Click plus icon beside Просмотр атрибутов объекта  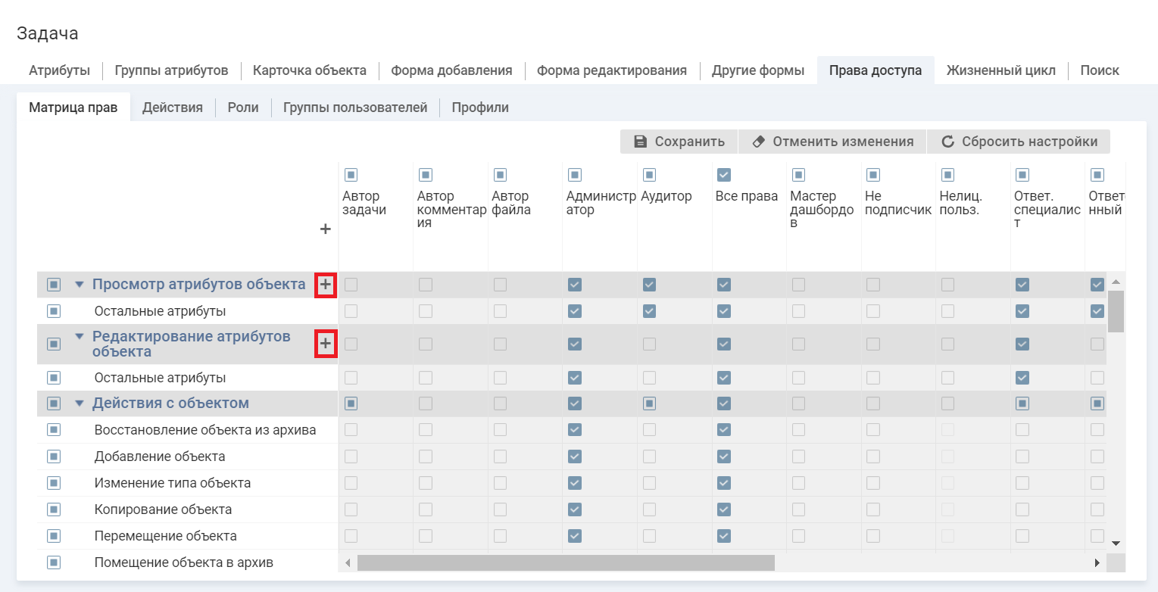pos(325,285)
